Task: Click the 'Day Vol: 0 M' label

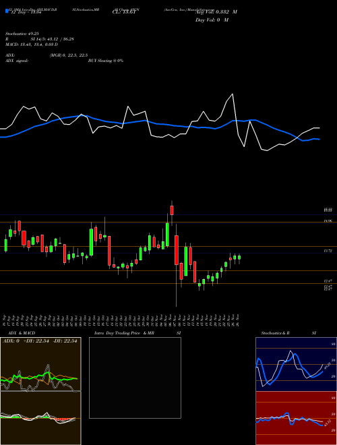Action: click(x=212, y=20)
